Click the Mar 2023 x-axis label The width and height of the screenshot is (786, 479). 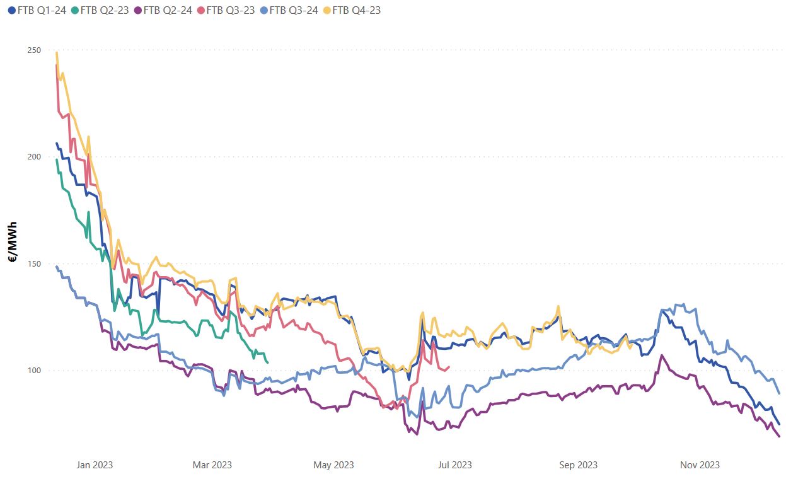tap(212, 465)
